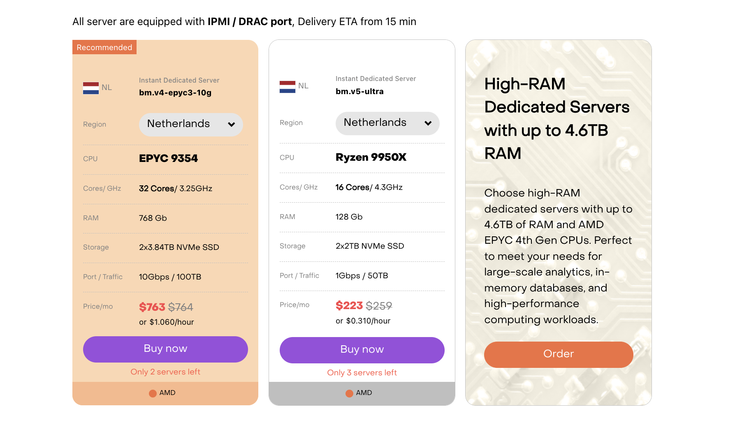Click the bm.v5-ultra server name
Viewport: 756px width, 439px height.
pyautogui.click(x=359, y=92)
